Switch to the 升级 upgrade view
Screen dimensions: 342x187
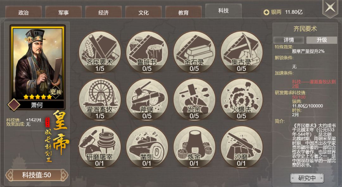pyautogui.click(x=322, y=40)
